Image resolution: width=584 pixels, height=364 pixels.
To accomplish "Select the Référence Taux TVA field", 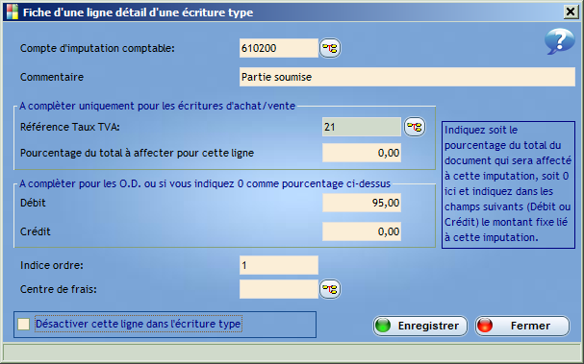I will coord(362,127).
